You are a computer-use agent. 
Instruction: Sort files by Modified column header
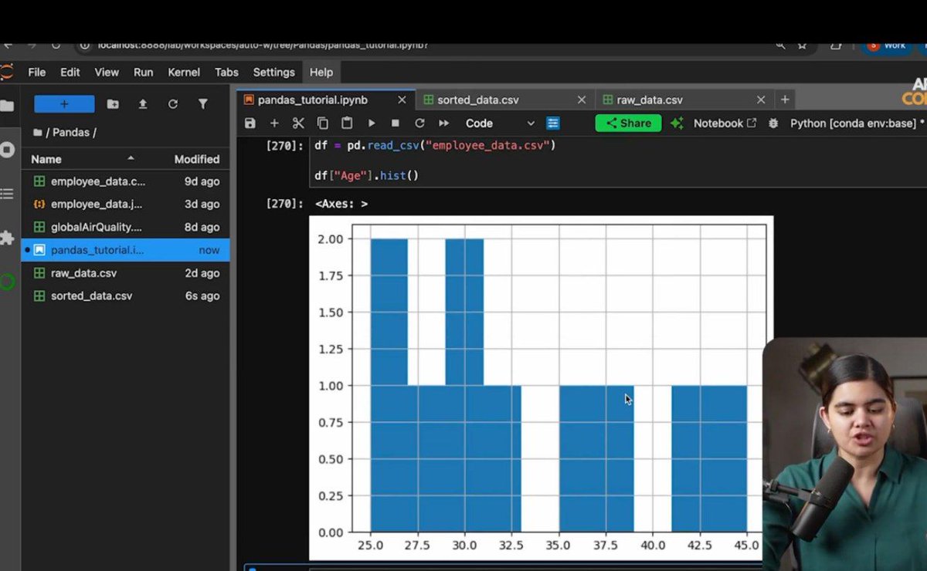tap(196, 159)
